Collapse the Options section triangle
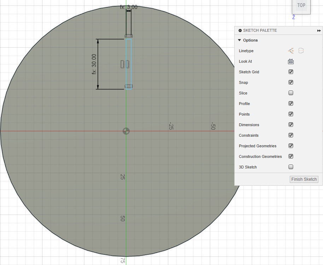 click(240, 40)
